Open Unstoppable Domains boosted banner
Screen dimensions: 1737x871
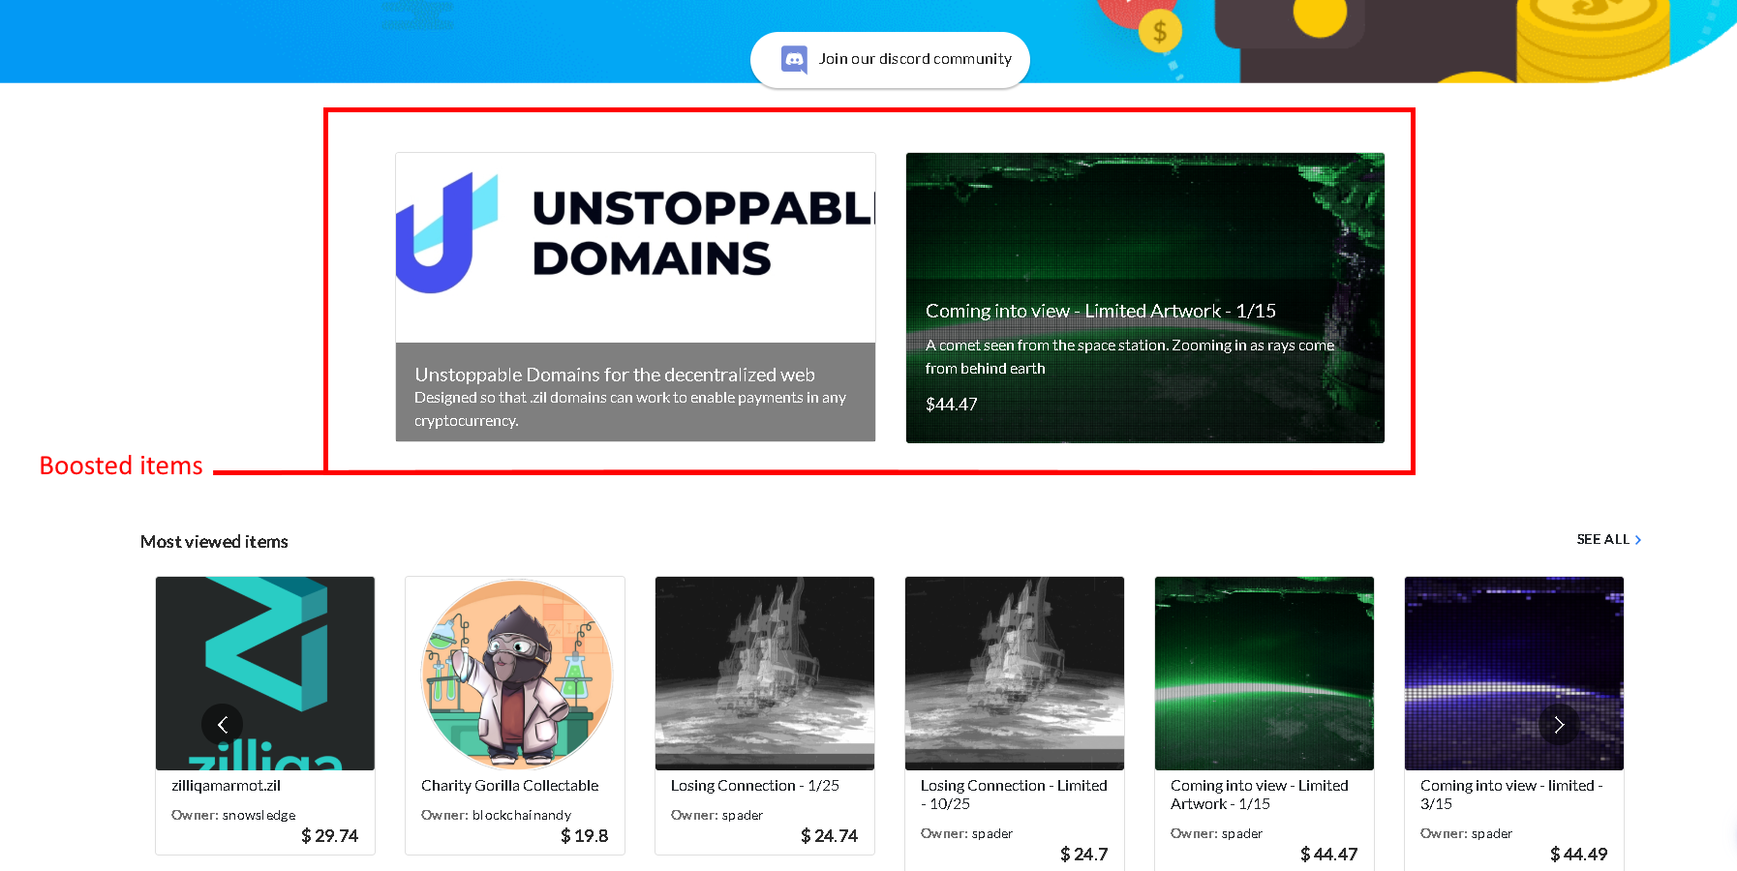[635, 297]
